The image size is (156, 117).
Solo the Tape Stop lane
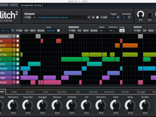pyautogui.click(x=14, y=55)
